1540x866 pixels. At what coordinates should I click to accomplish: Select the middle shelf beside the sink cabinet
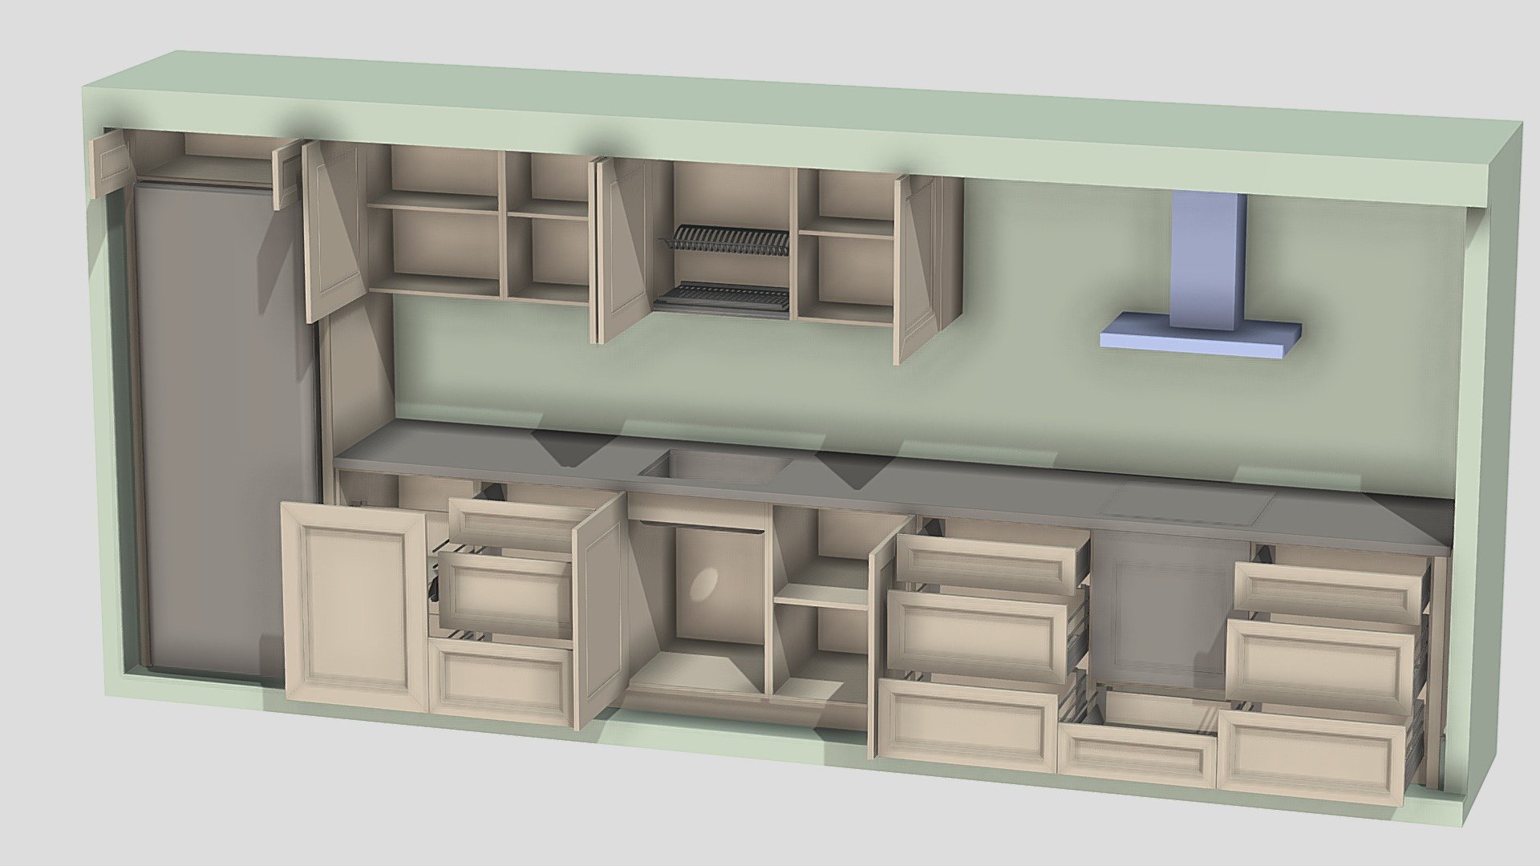(x=821, y=597)
